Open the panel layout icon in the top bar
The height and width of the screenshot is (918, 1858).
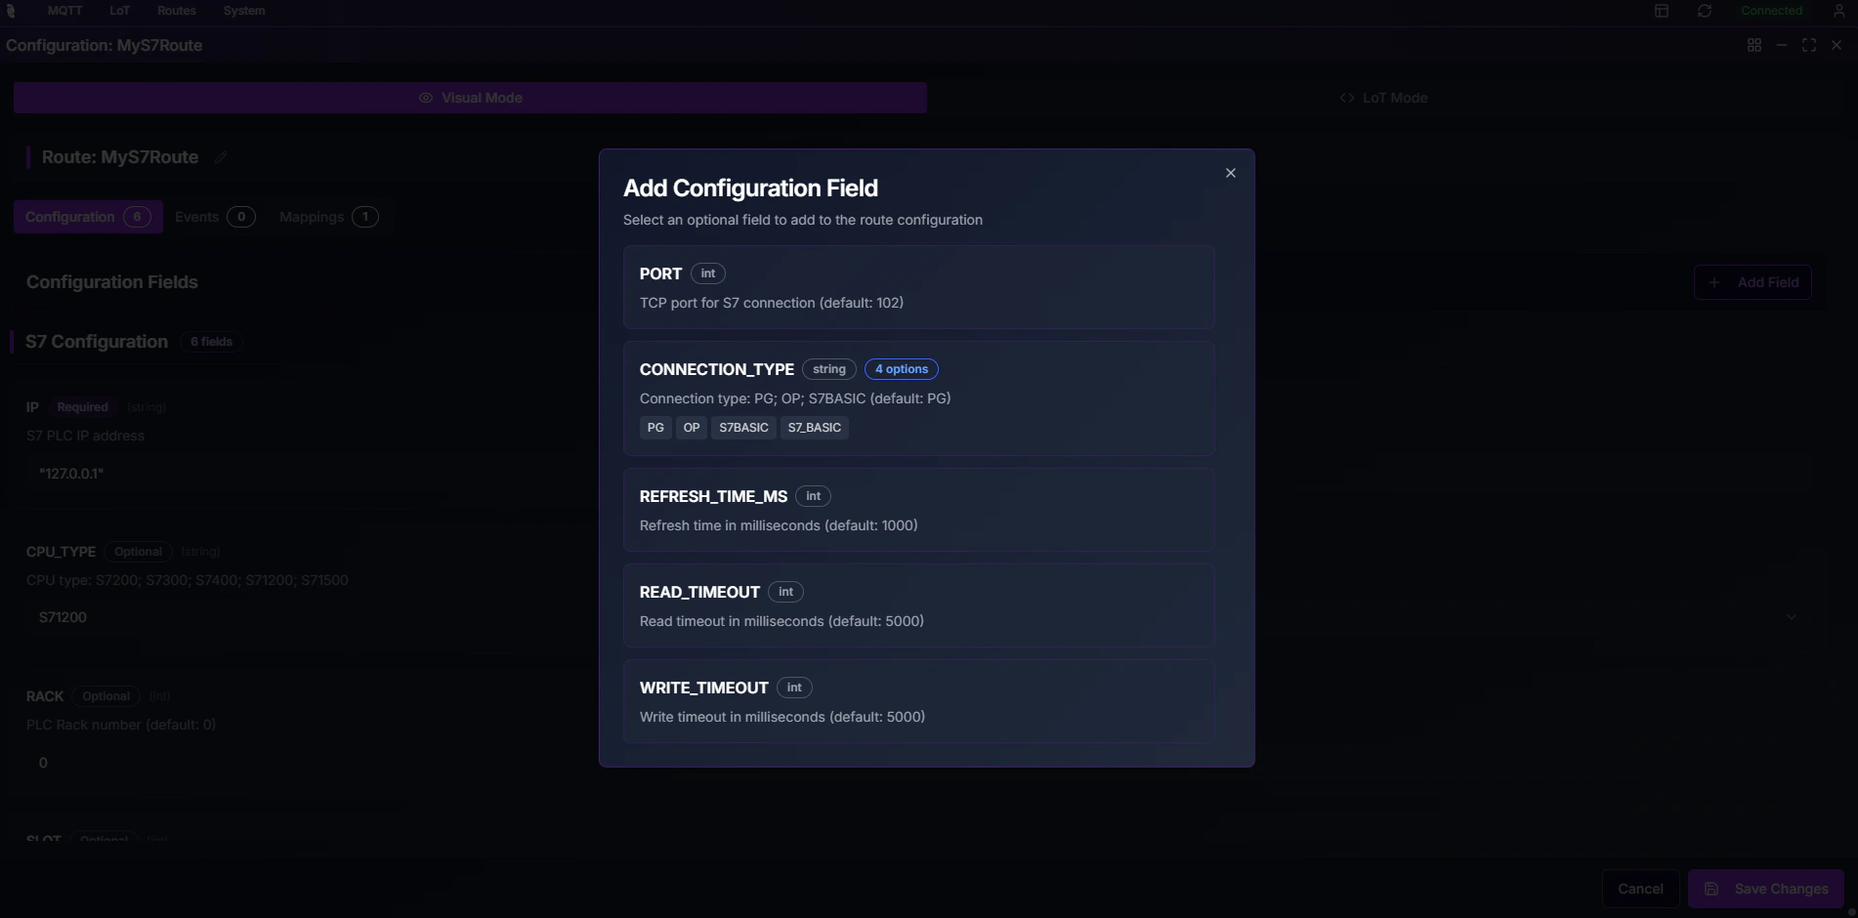coord(1660,10)
